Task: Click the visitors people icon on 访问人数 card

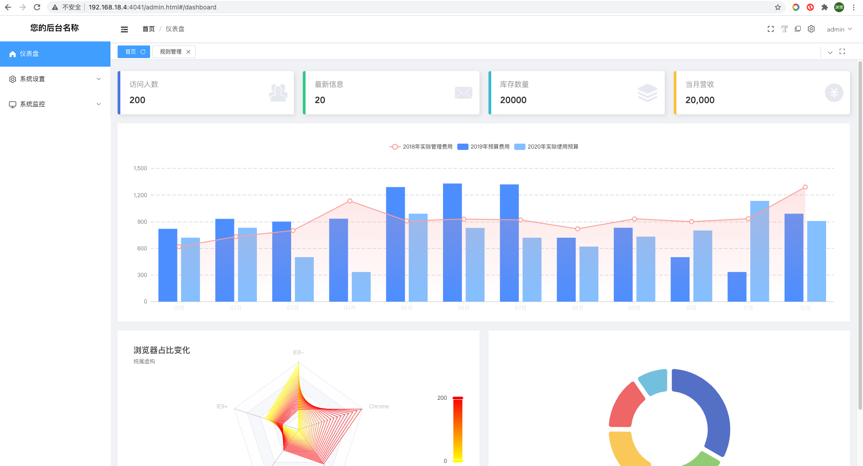Action: [x=278, y=93]
